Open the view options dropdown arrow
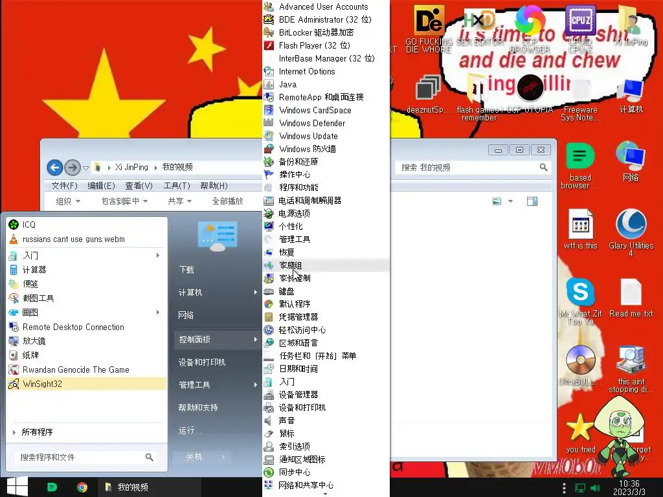This screenshot has width=663, height=497. pyautogui.click(x=510, y=201)
